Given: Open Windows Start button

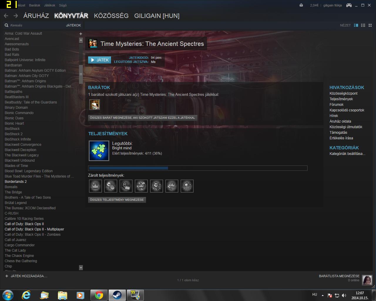Looking at the screenshot, I should [x=8, y=295].
